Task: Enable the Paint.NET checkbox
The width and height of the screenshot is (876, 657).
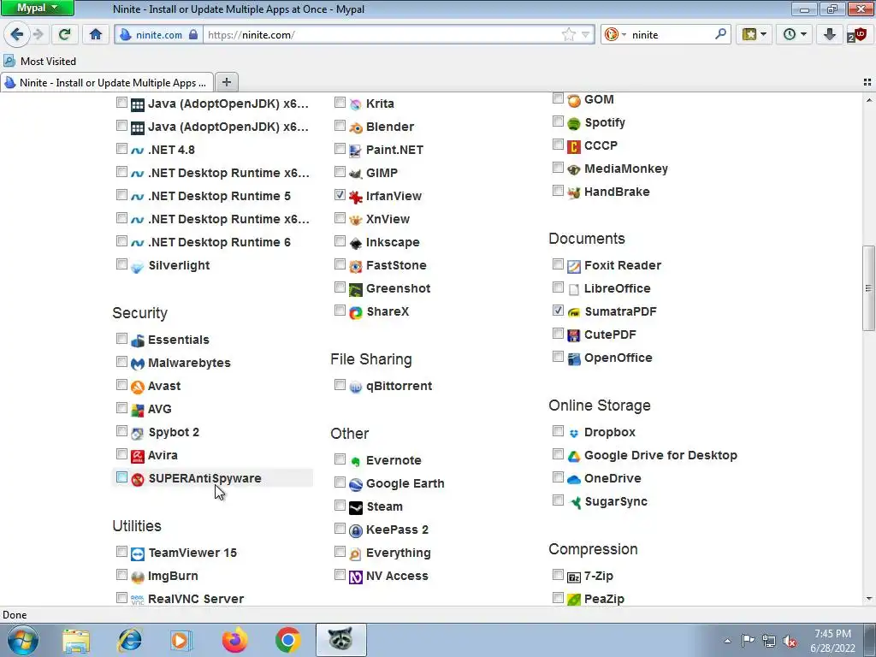Action: (x=340, y=149)
